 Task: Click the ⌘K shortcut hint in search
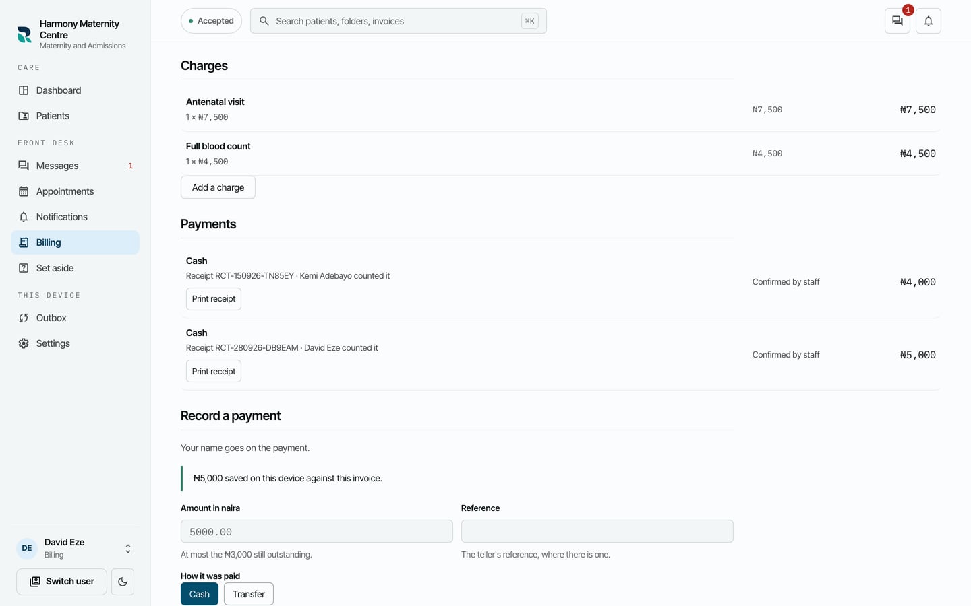530,21
